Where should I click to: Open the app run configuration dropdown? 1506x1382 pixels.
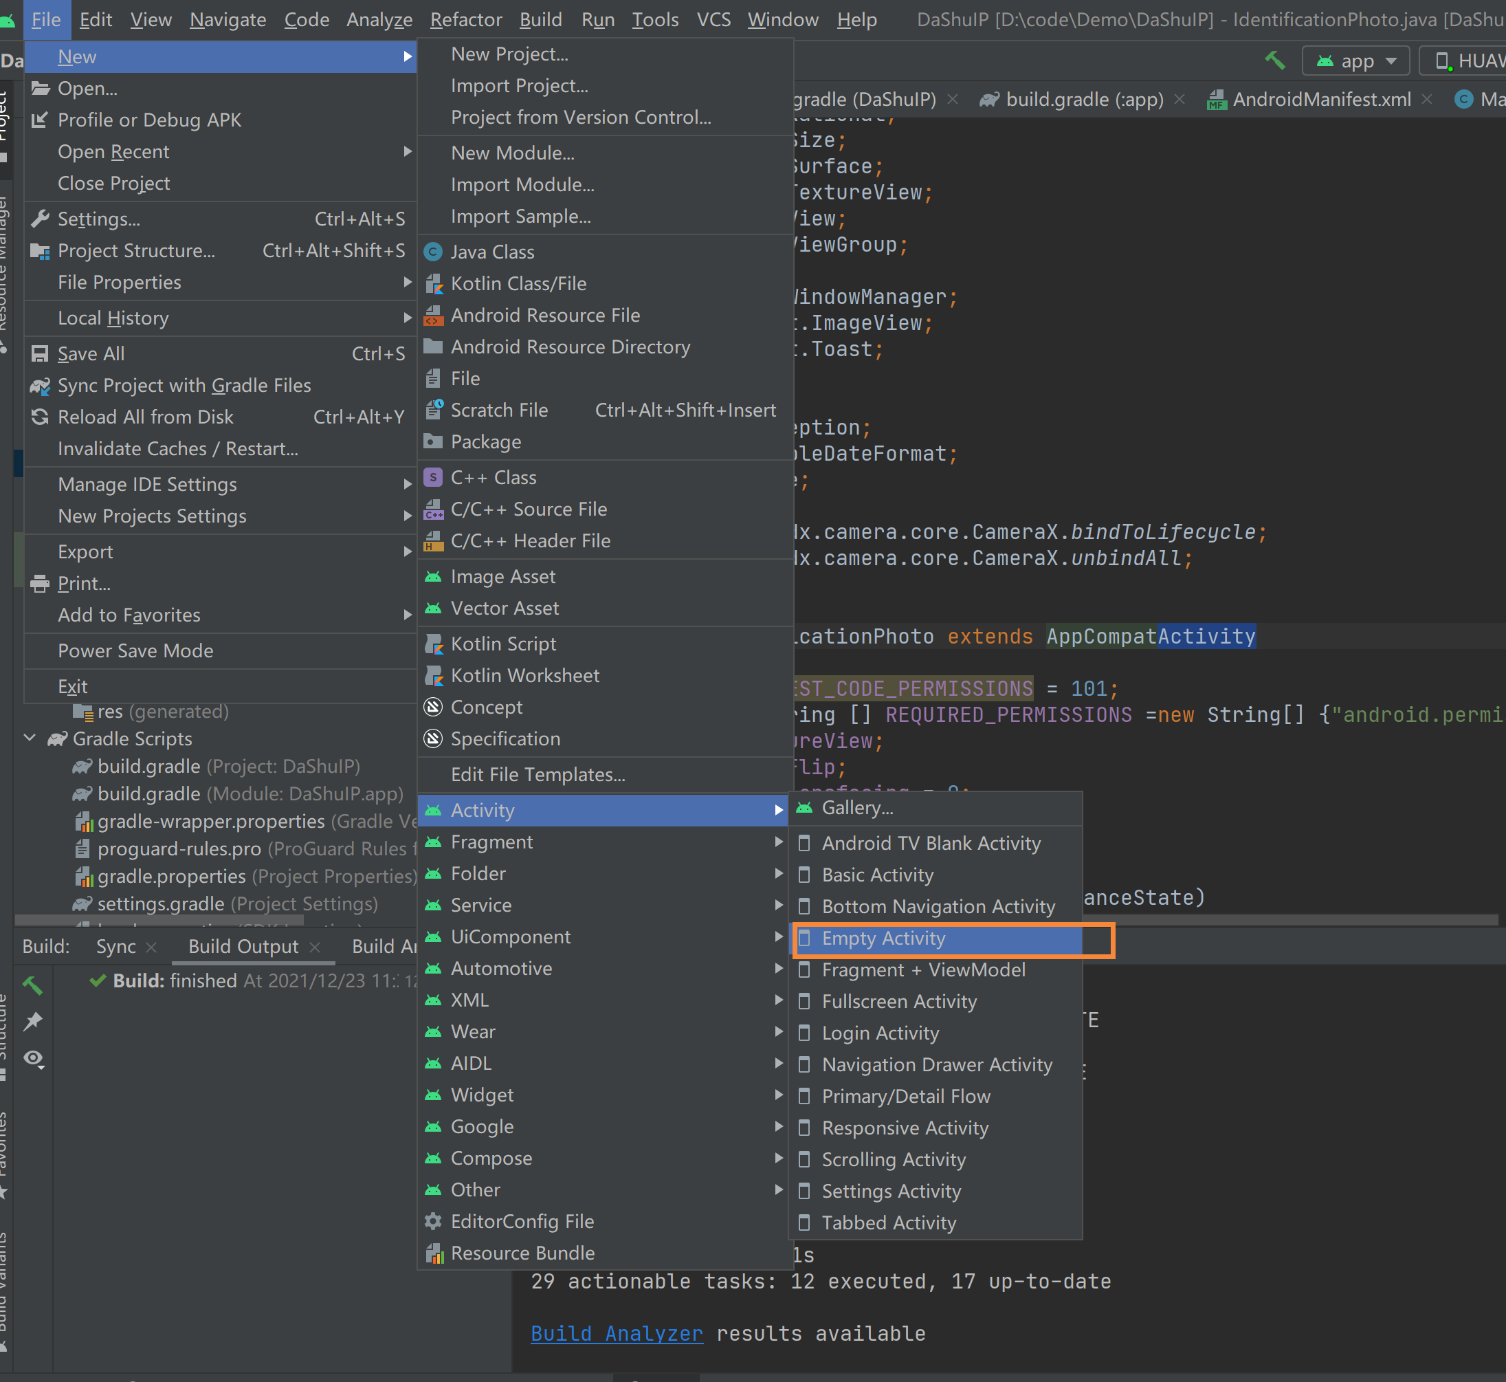coord(1355,61)
